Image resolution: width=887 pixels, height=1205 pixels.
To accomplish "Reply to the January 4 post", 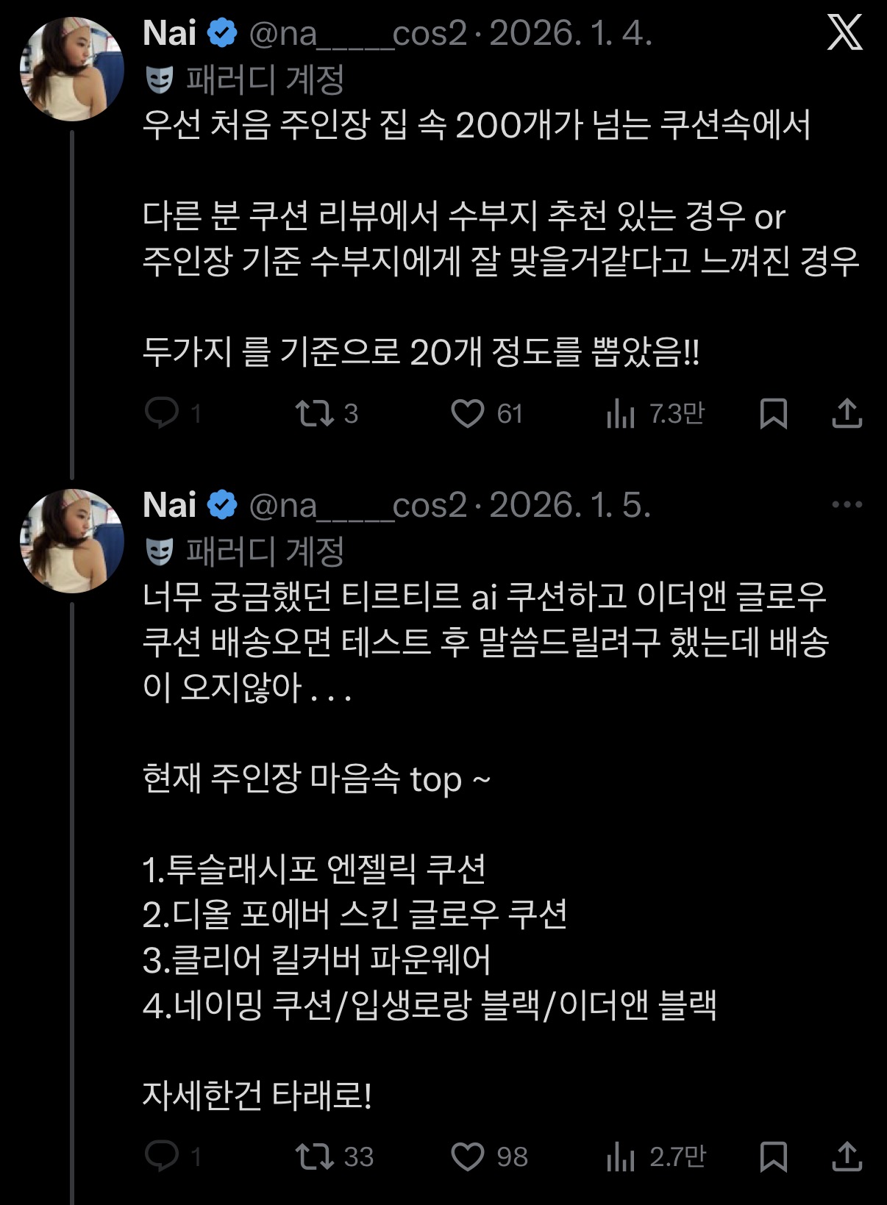I will point(162,413).
